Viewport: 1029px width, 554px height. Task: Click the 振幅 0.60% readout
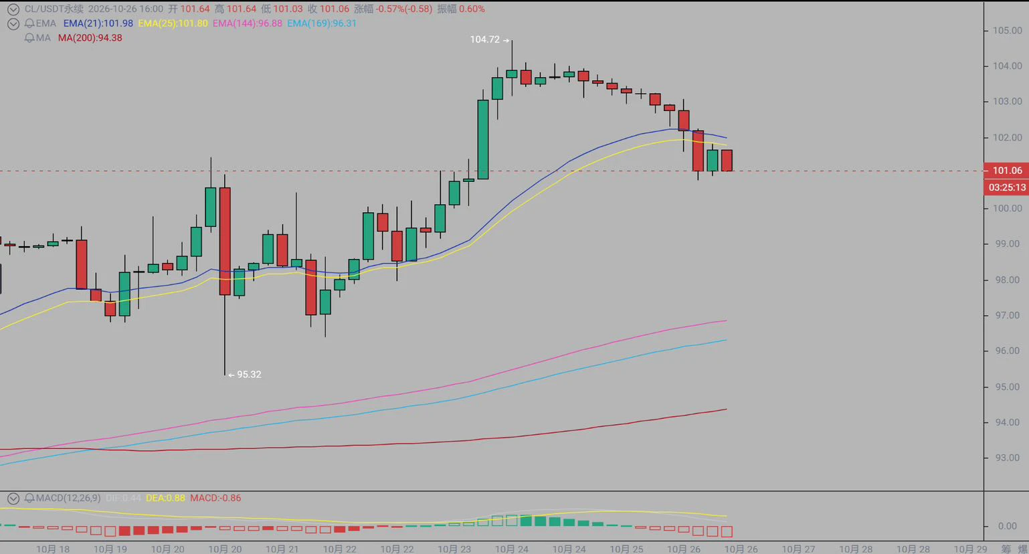pos(461,9)
